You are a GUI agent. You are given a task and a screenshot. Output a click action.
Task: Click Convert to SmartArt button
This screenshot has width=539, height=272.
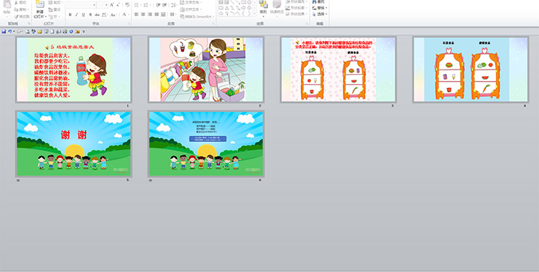[198, 17]
